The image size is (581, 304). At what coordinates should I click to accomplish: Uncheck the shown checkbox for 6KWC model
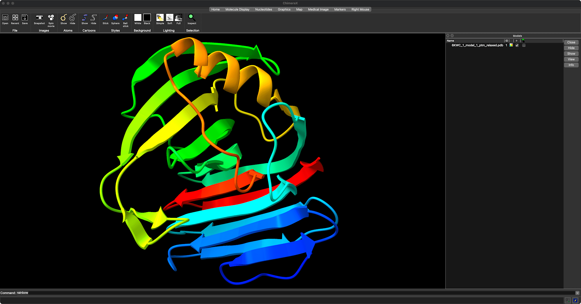[x=517, y=45]
